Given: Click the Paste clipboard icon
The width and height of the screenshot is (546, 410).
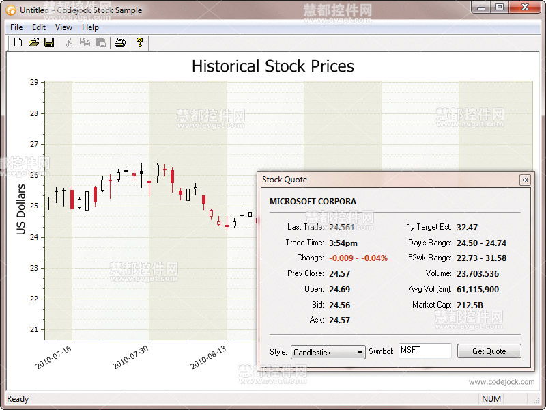Looking at the screenshot, I should pyautogui.click(x=100, y=42).
